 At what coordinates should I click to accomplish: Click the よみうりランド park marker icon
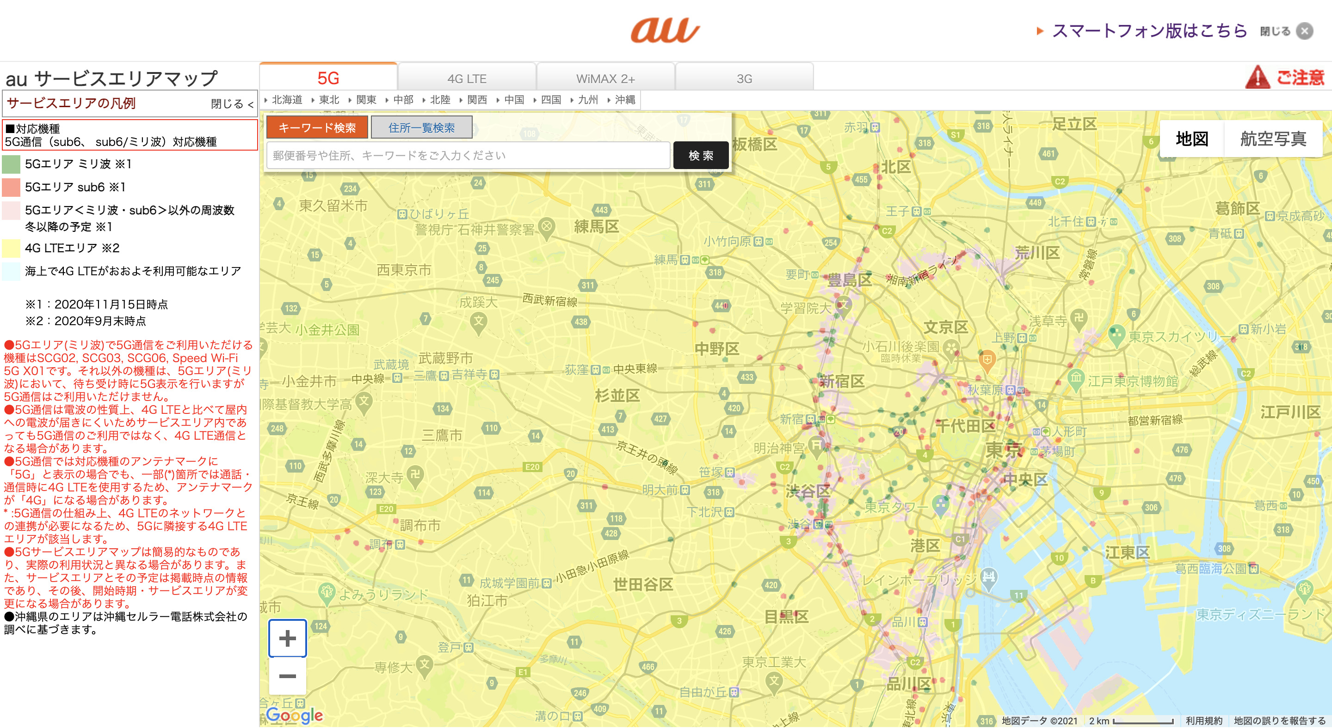tap(327, 592)
